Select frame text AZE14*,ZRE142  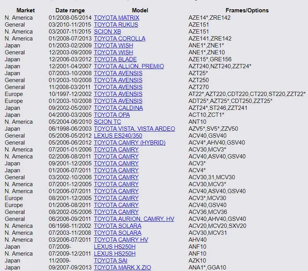pyautogui.click(x=209, y=18)
